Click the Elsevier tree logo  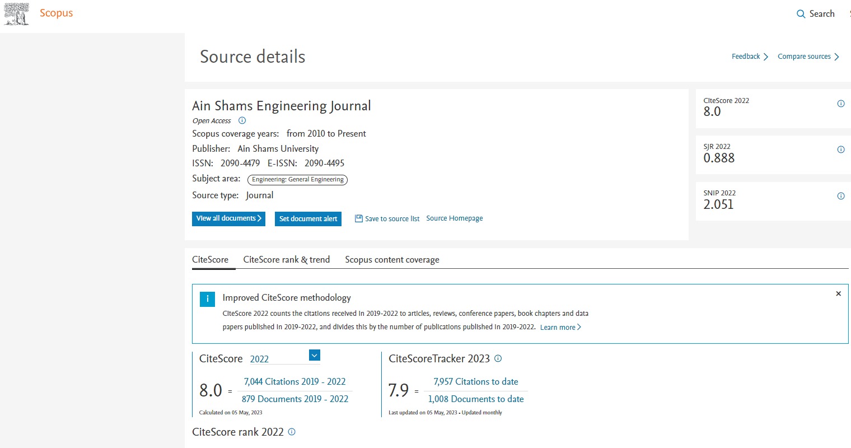(x=16, y=13)
